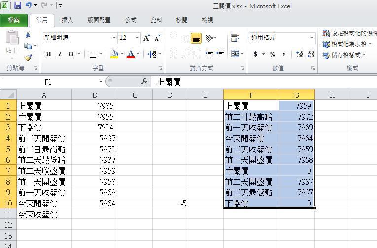Expand the Name Box dropdown arrow

pyautogui.click(x=101, y=82)
